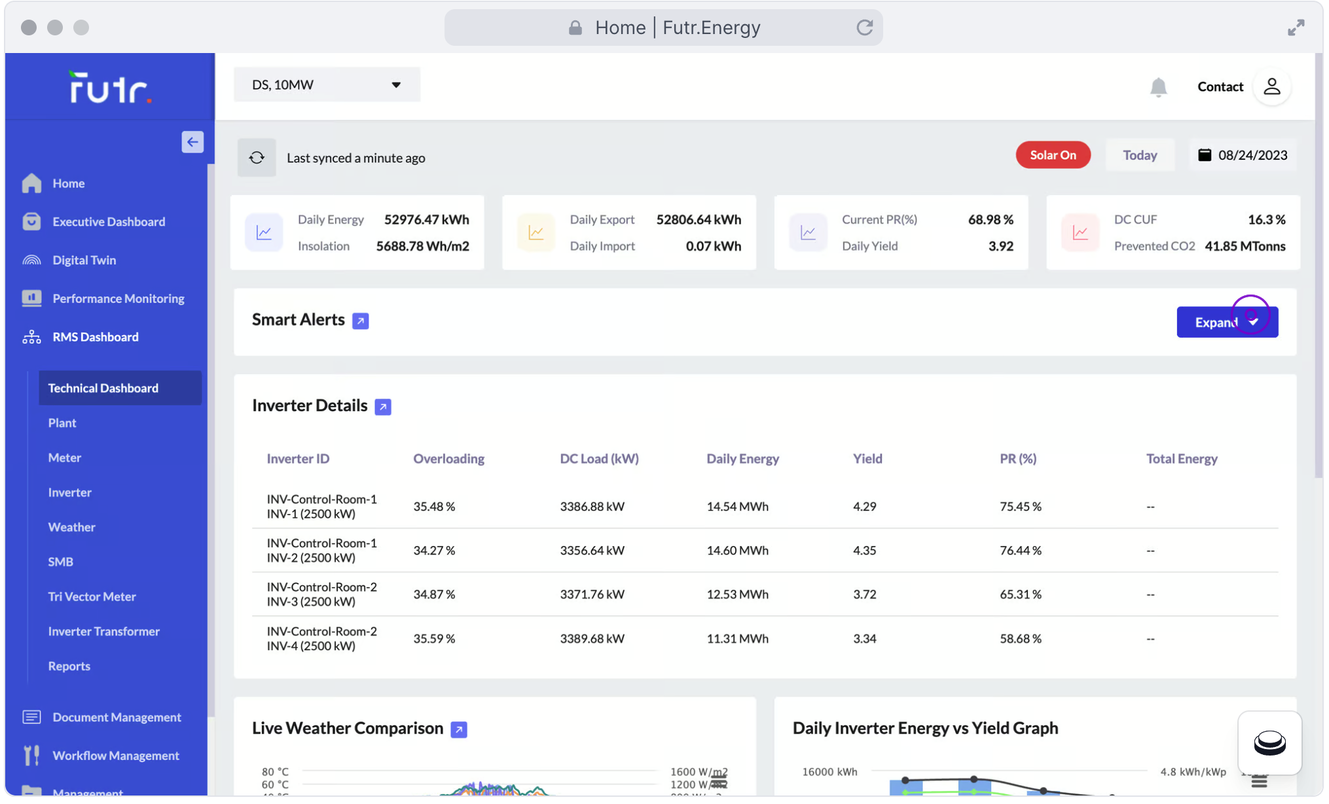Image resolution: width=1329 pixels, height=804 pixels.
Task: Click the calendar icon beside the date
Action: click(x=1204, y=155)
